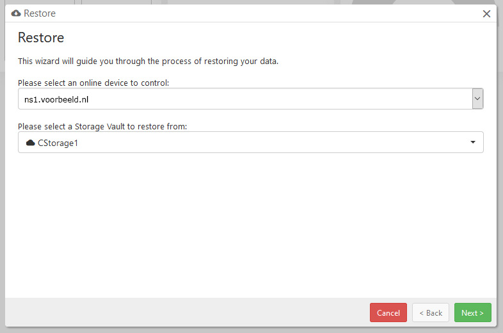Click the less-than arrow on Back
Screen dimensions: 503x333
[x=422, y=313]
